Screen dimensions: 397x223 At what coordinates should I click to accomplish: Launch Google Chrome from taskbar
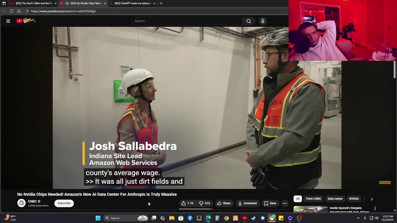pos(226,218)
